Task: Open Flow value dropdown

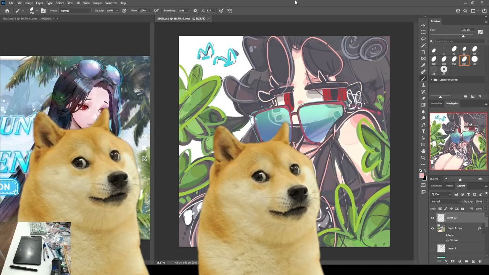Action: click(149, 10)
